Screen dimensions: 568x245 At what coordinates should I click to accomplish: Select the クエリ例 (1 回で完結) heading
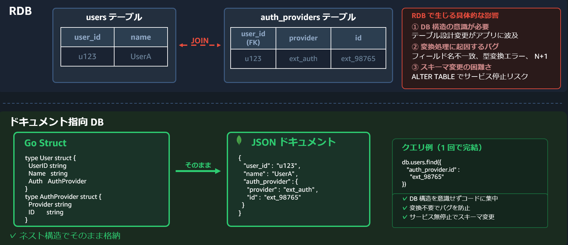pyautogui.click(x=442, y=148)
